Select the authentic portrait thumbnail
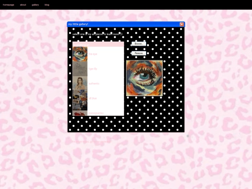This screenshot has width=252, height=189. [80, 83]
